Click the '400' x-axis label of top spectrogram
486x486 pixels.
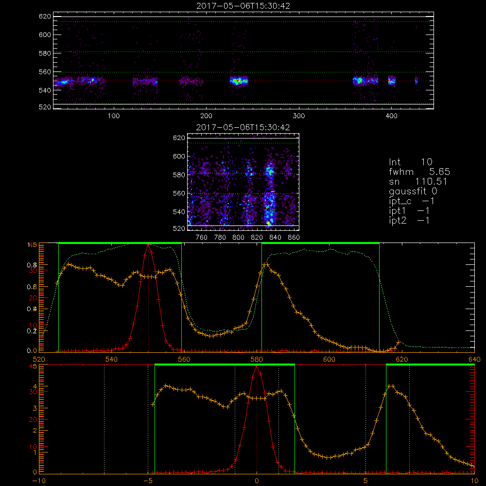point(391,116)
